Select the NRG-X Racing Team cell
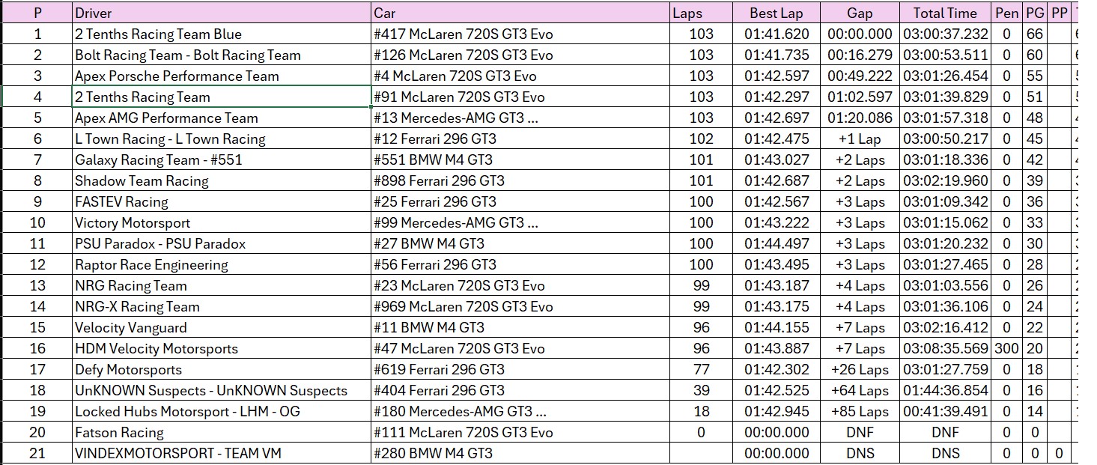The height and width of the screenshot is (465, 1097). pos(222,306)
